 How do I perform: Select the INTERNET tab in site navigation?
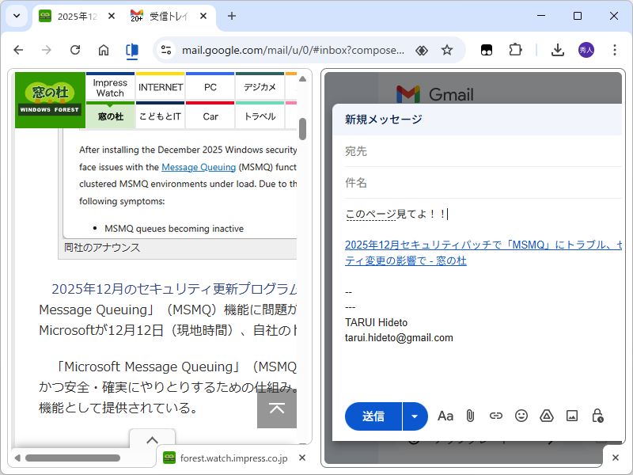(160, 88)
